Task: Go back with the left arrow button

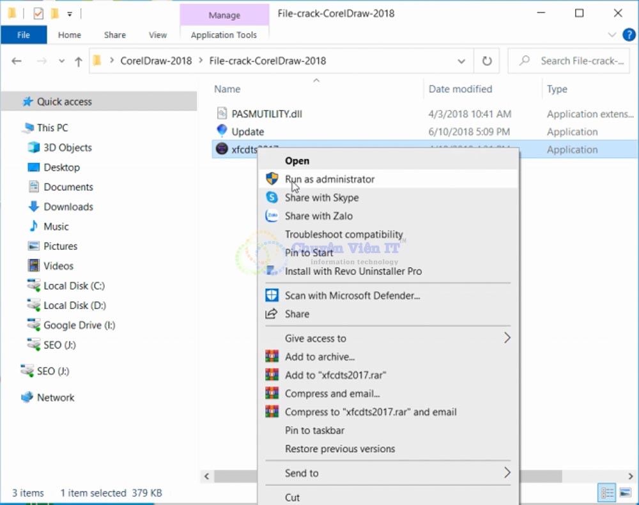Action: tap(17, 61)
